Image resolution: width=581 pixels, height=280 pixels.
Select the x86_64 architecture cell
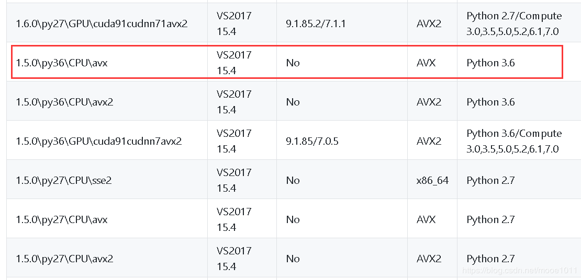[432, 180]
